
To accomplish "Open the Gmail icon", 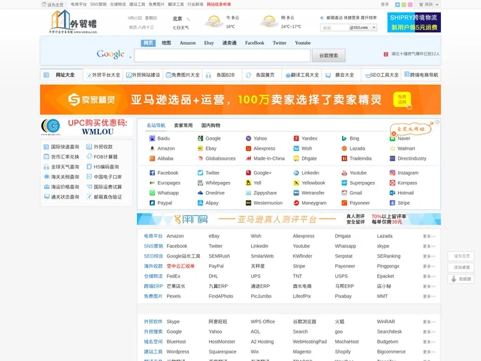I will (344, 193).
